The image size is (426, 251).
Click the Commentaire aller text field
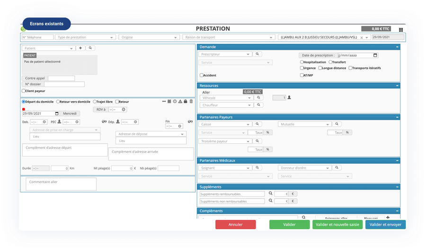pos(61,184)
